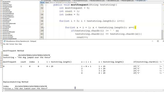Expand the mainchargeaccount project node

click(x=0, y=15)
